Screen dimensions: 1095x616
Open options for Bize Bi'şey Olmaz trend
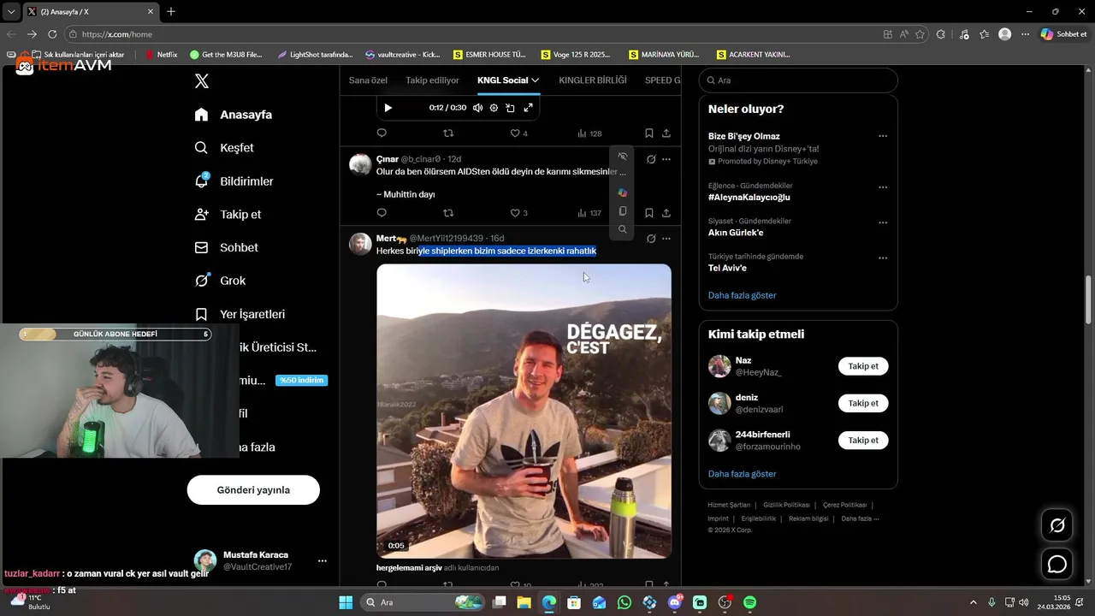click(883, 136)
